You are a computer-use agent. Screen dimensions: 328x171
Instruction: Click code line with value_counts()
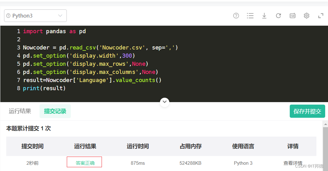point(92,80)
